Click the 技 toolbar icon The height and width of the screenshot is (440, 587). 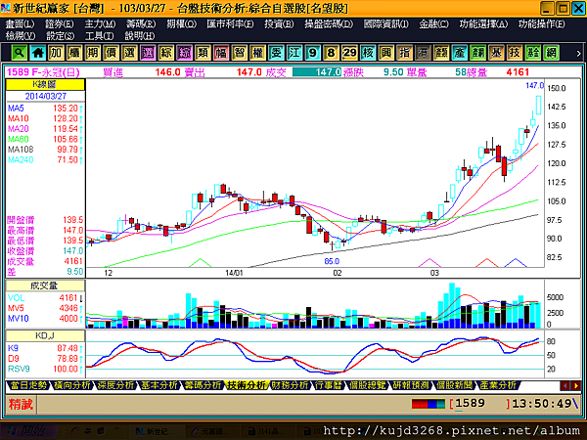click(x=515, y=53)
